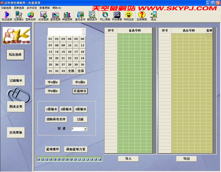
Task: Click the number display box scrollbar
Action: 84,31
